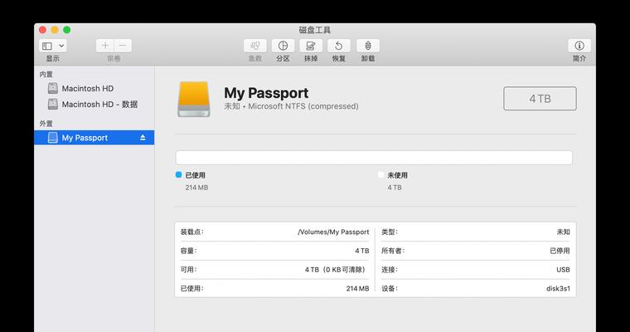Click the remove volume minus button
This screenshot has width=630, height=332.
pyautogui.click(x=123, y=46)
